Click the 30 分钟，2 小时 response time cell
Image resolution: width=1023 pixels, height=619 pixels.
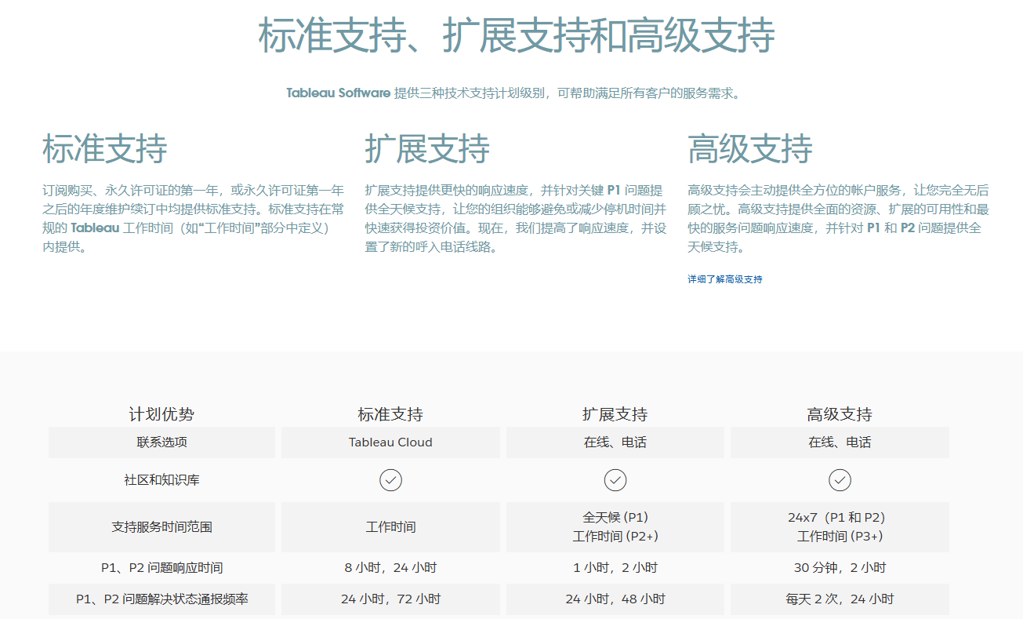point(840,568)
